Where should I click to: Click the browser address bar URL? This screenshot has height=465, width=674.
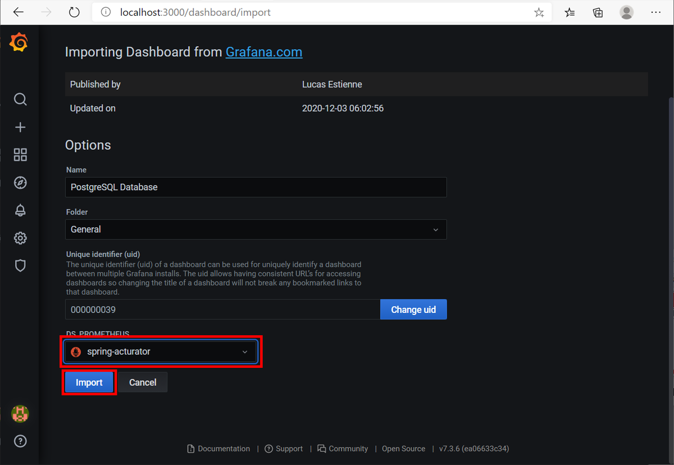(x=195, y=12)
